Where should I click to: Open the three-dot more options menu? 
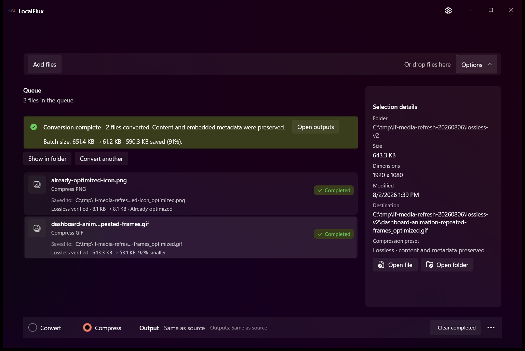(491, 327)
